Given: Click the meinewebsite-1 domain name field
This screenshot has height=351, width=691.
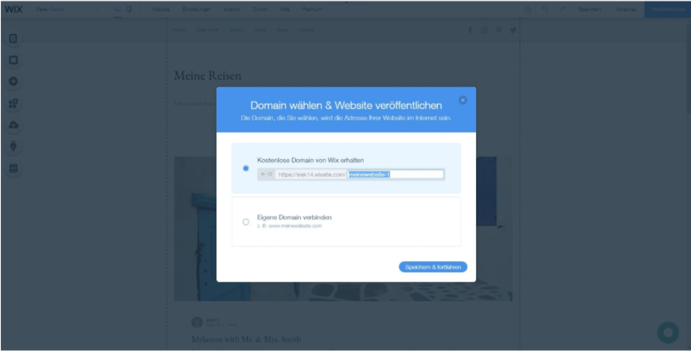Looking at the screenshot, I should pyautogui.click(x=395, y=174).
